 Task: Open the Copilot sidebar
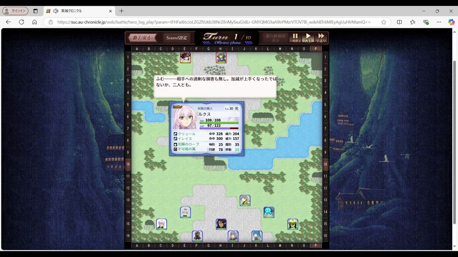point(451,22)
